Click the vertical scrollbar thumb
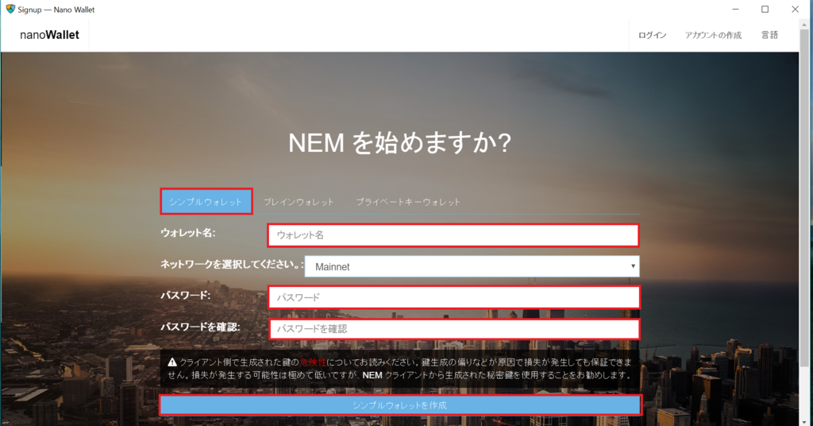 [x=805, y=197]
